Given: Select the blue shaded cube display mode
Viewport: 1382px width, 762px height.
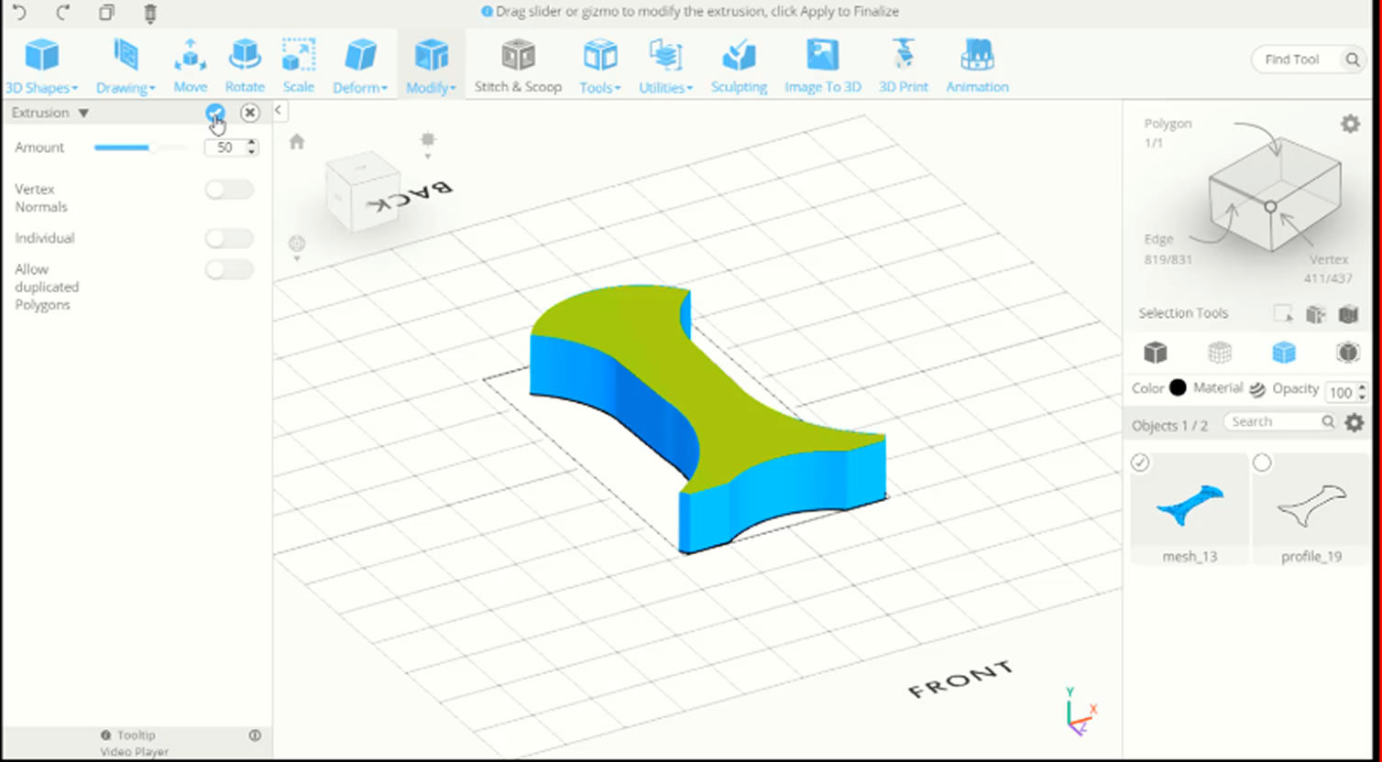Looking at the screenshot, I should click(x=1284, y=352).
